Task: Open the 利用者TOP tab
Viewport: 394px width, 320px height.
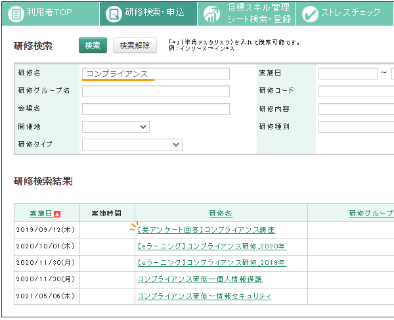Action: [51, 14]
